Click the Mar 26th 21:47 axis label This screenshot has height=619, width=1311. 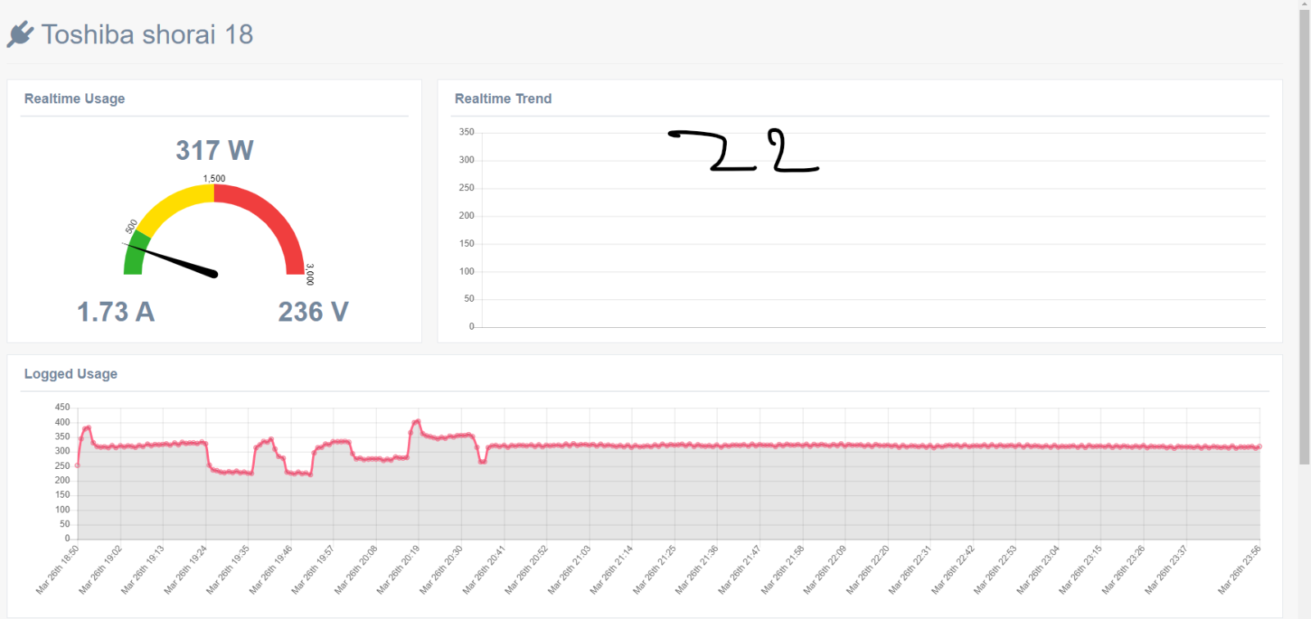coord(739,570)
